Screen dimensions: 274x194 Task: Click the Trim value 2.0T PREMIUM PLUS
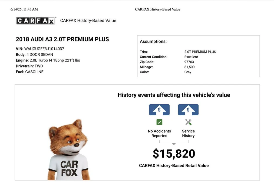pos(200,52)
